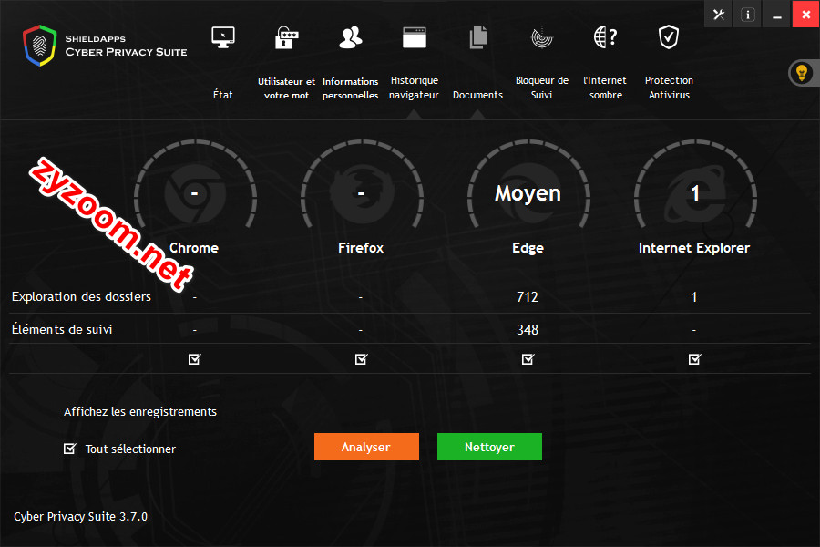Click the ShieldApps Cyber Privacy Suite title text

click(x=126, y=46)
